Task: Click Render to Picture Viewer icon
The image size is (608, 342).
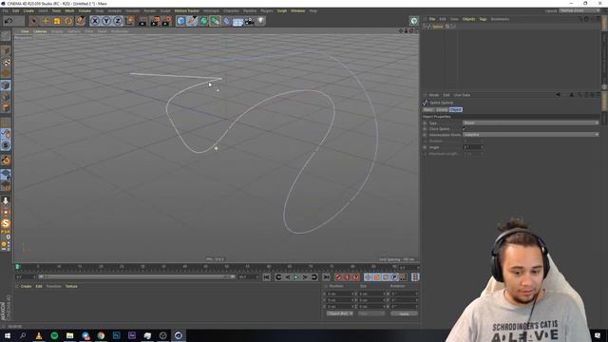Action: [155, 21]
